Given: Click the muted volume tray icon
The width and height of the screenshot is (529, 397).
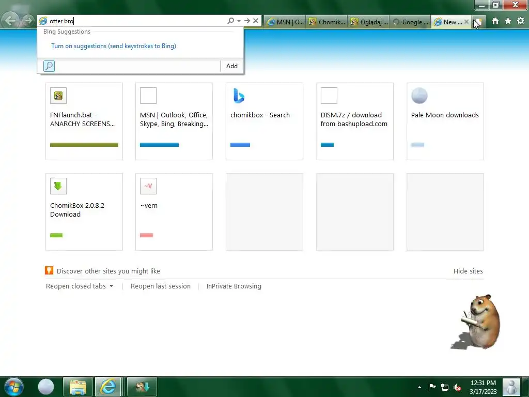Looking at the screenshot, I should [x=457, y=387].
